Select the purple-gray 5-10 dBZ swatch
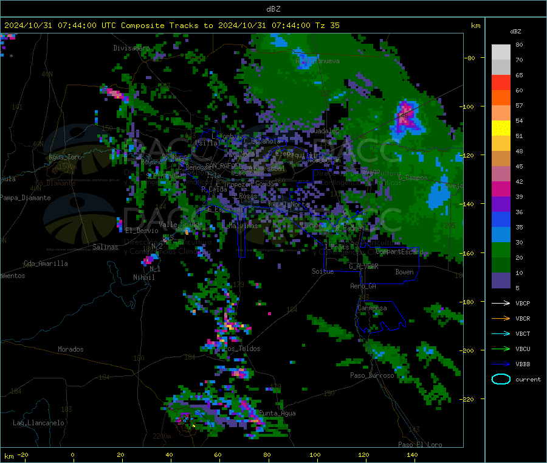 pos(501,280)
